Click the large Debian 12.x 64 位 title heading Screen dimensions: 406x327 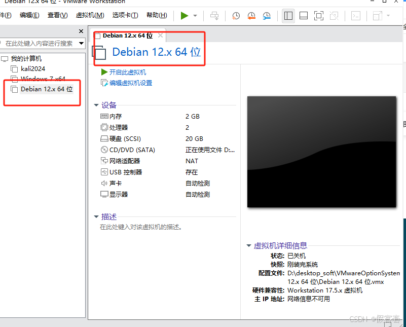157,52
